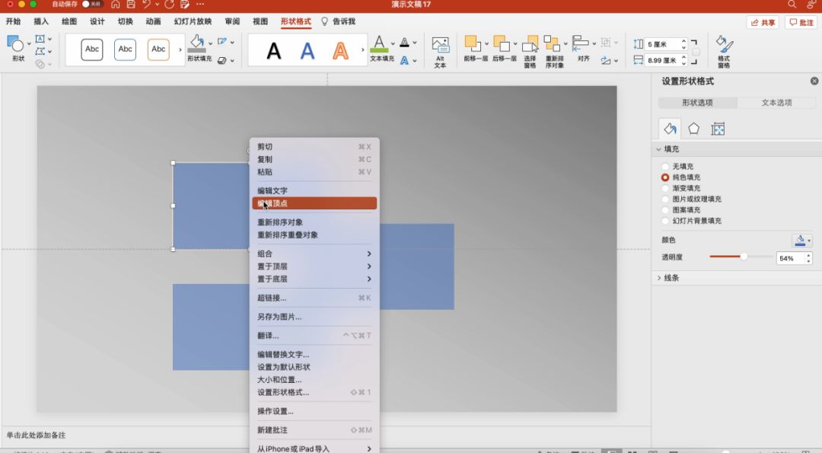Viewport: 822px width, 453px height.
Task: Click the Align (对齐) icon
Action: (x=580, y=44)
